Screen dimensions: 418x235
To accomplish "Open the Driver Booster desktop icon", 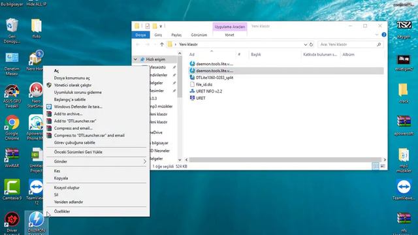I will [x=12, y=223].
